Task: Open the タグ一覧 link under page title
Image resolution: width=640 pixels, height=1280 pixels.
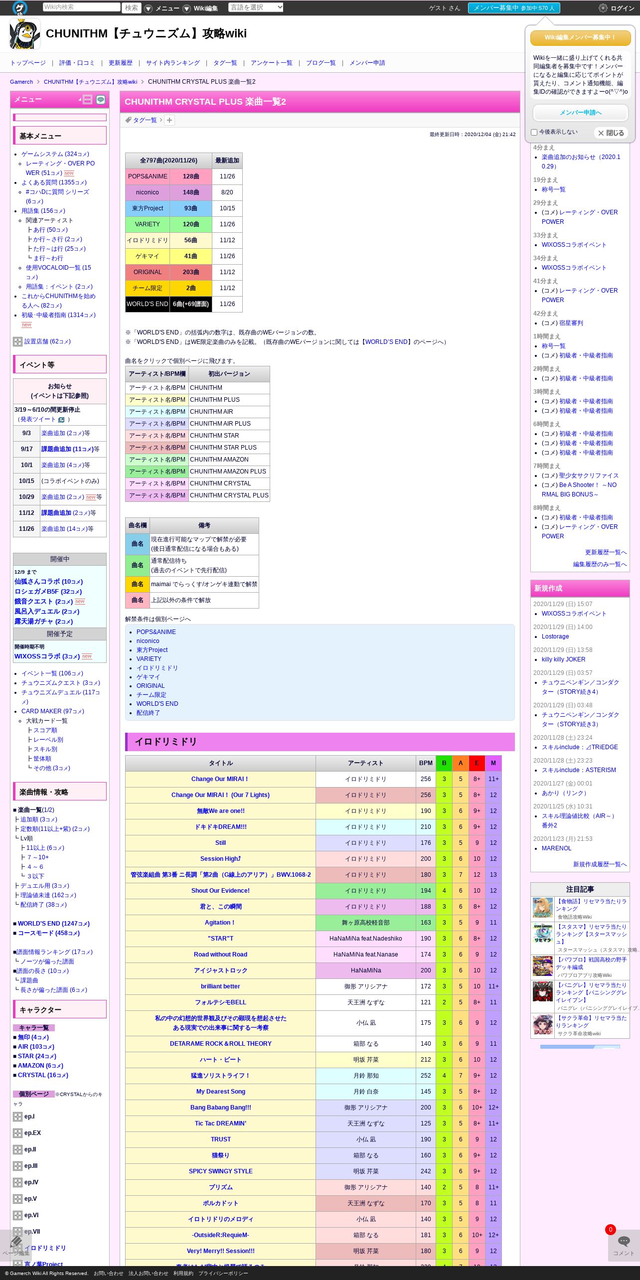Action: tap(145, 120)
